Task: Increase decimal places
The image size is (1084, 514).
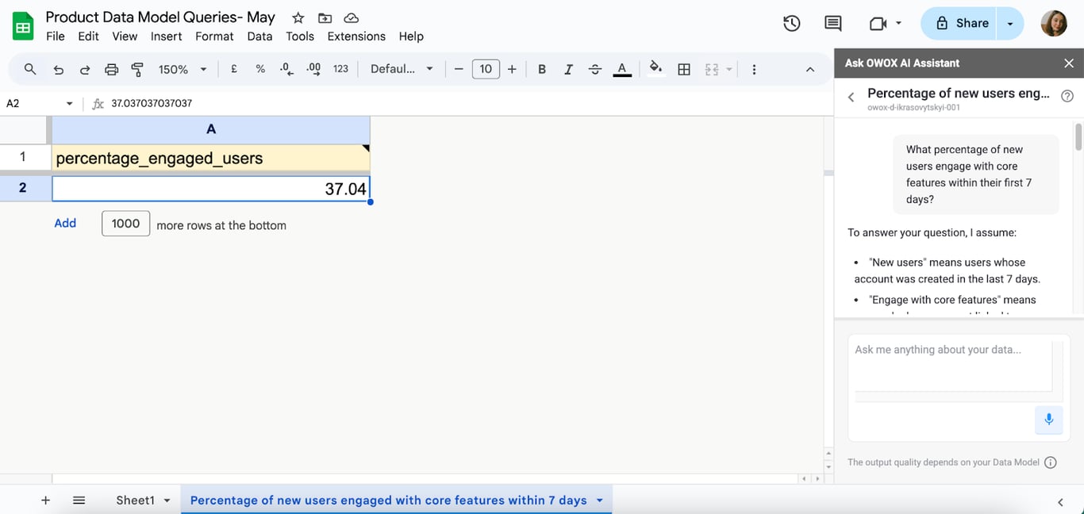Action: pos(313,69)
